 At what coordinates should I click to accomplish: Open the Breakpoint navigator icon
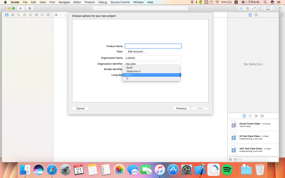click(42, 15)
